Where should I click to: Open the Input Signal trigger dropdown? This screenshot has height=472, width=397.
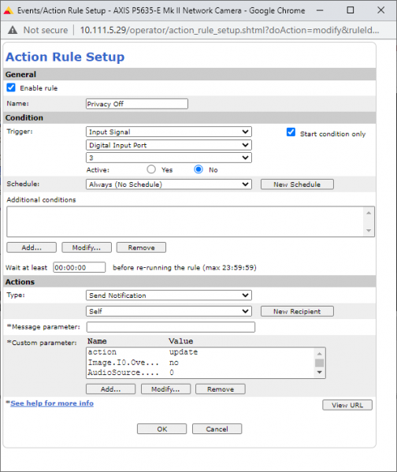[x=169, y=132]
